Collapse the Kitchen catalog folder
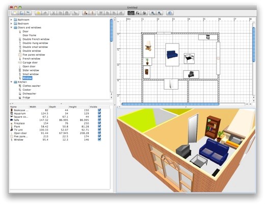 pyautogui.click(x=11, y=82)
